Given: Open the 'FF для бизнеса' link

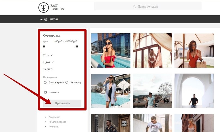Looking at the screenshot, I should point(57,122).
